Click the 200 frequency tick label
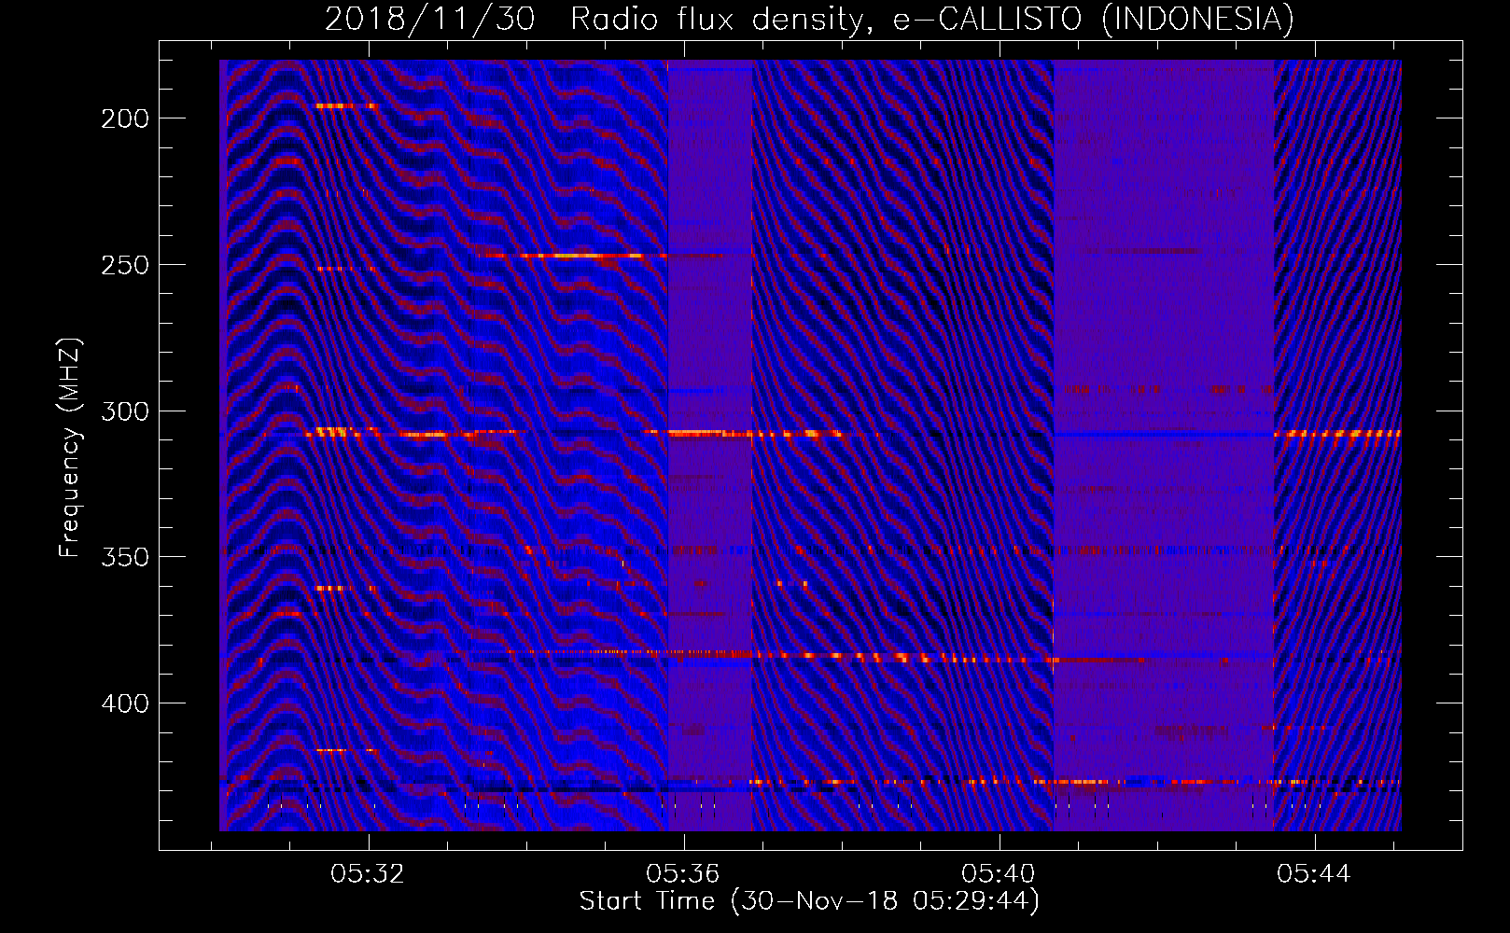The width and height of the screenshot is (1510, 933). 125,118
